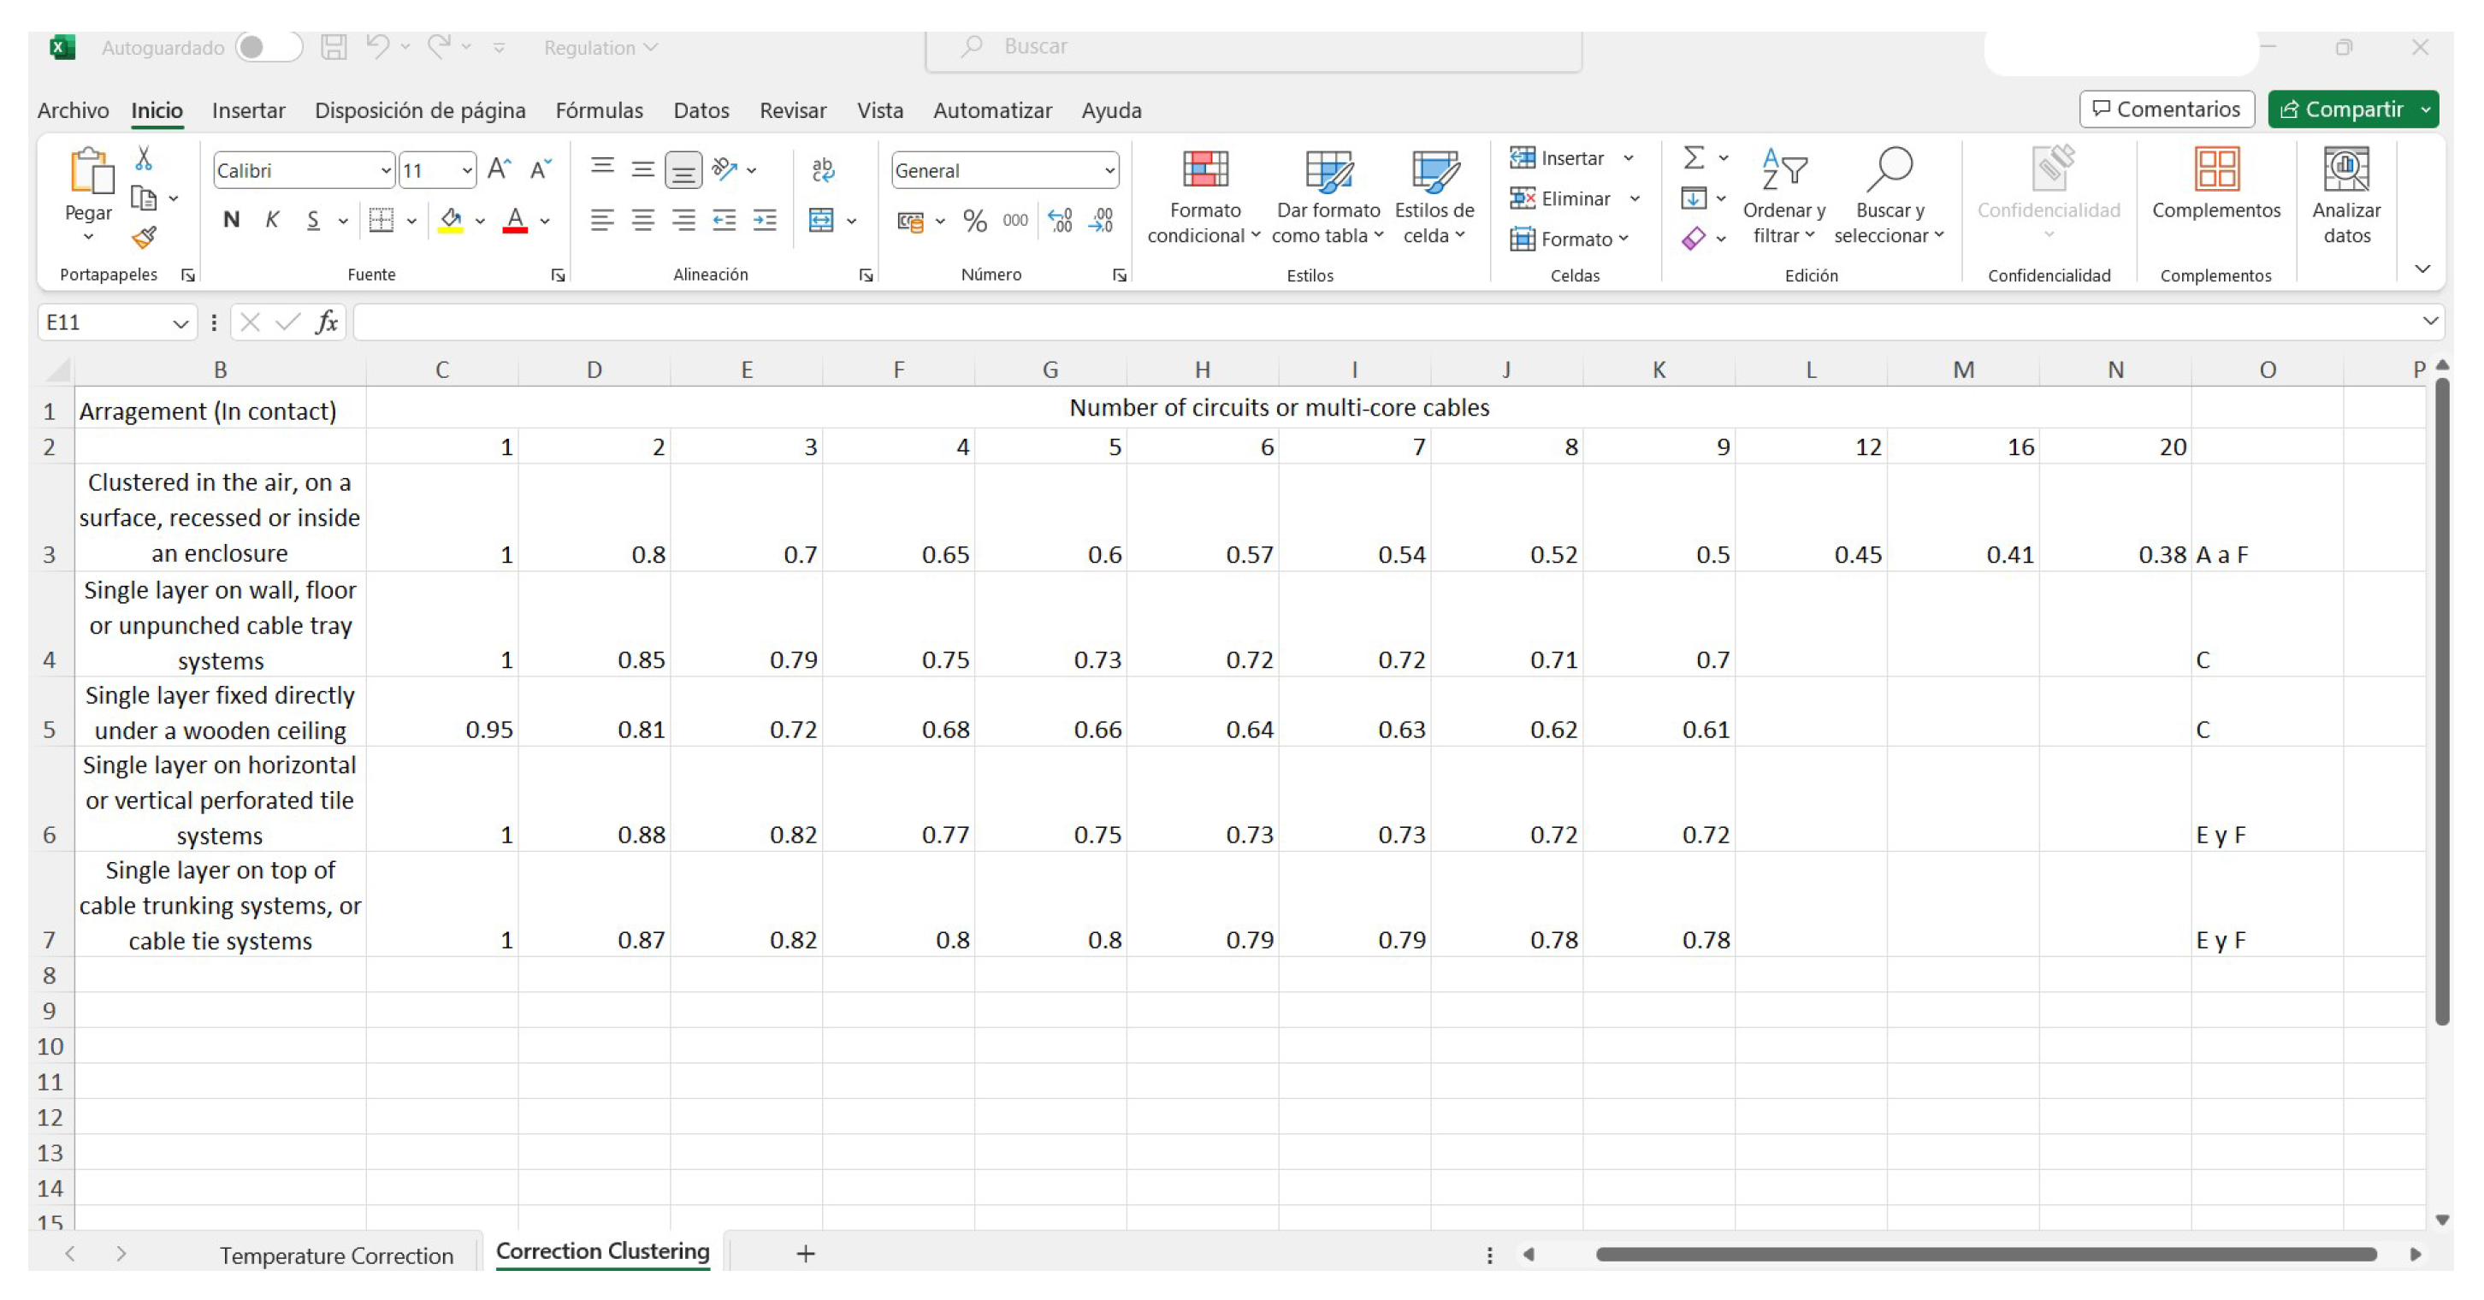Open the Fórmulas ribbon tab
Viewport: 2484px width, 1300px height.
click(x=599, y=111)
